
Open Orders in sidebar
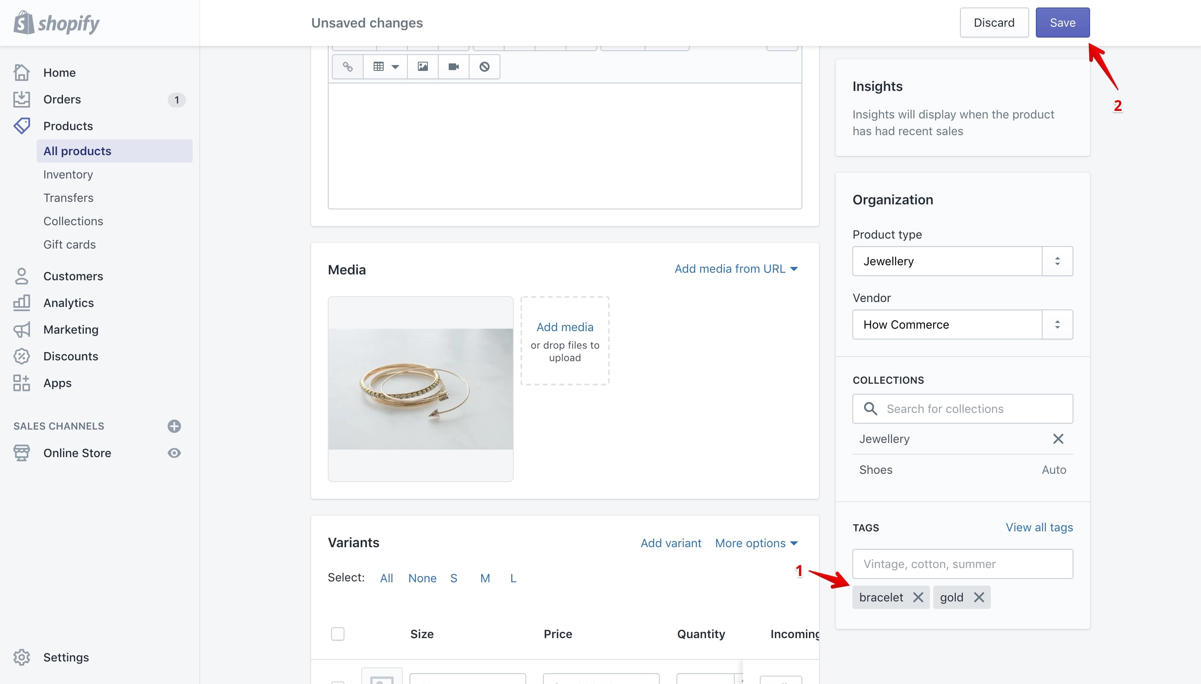[x=62, y=99]
